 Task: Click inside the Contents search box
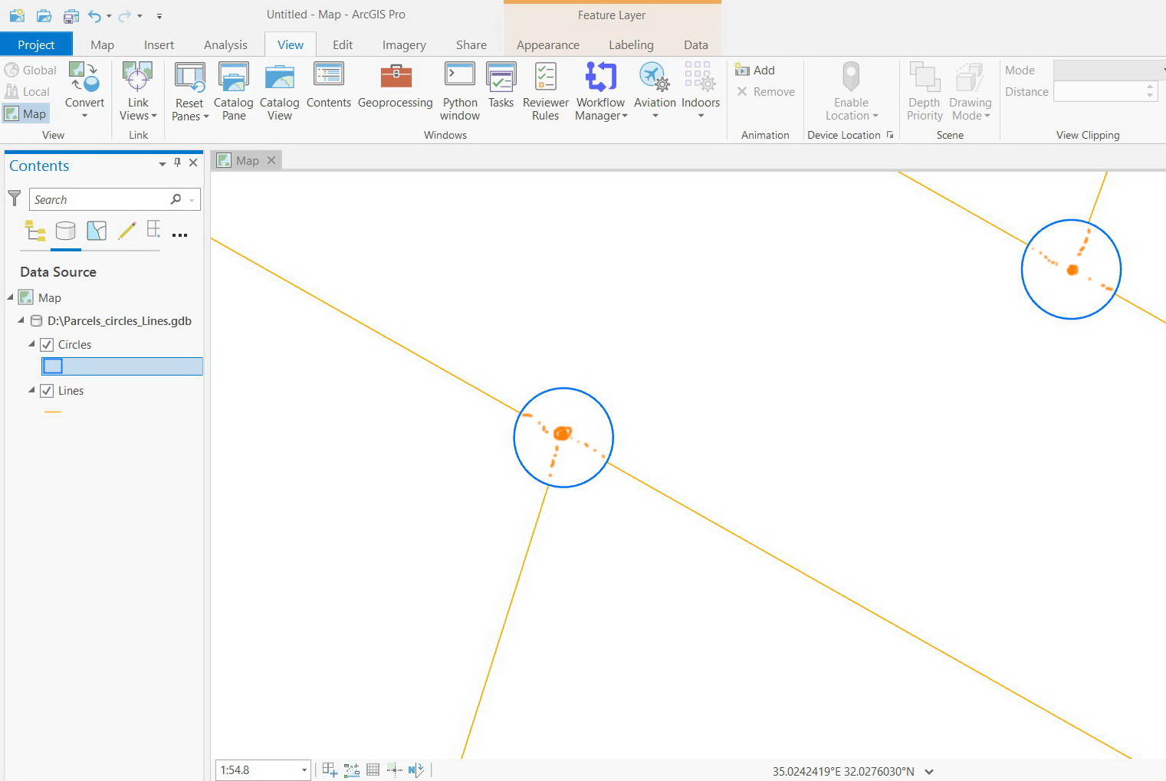click(100, 199)
